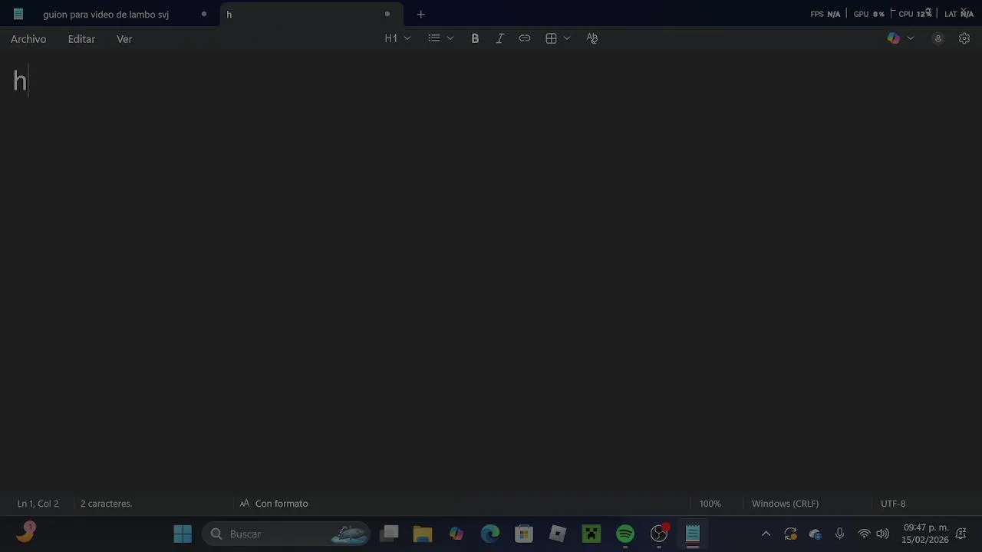The height and width of the screenshot is (552, 982).
Task: Click unsaved dot on 'guion para video' tab
Action: pyautogui.click(x=204, y=14)
